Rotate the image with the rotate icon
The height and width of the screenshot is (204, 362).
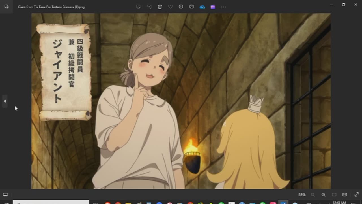[149, 7]
